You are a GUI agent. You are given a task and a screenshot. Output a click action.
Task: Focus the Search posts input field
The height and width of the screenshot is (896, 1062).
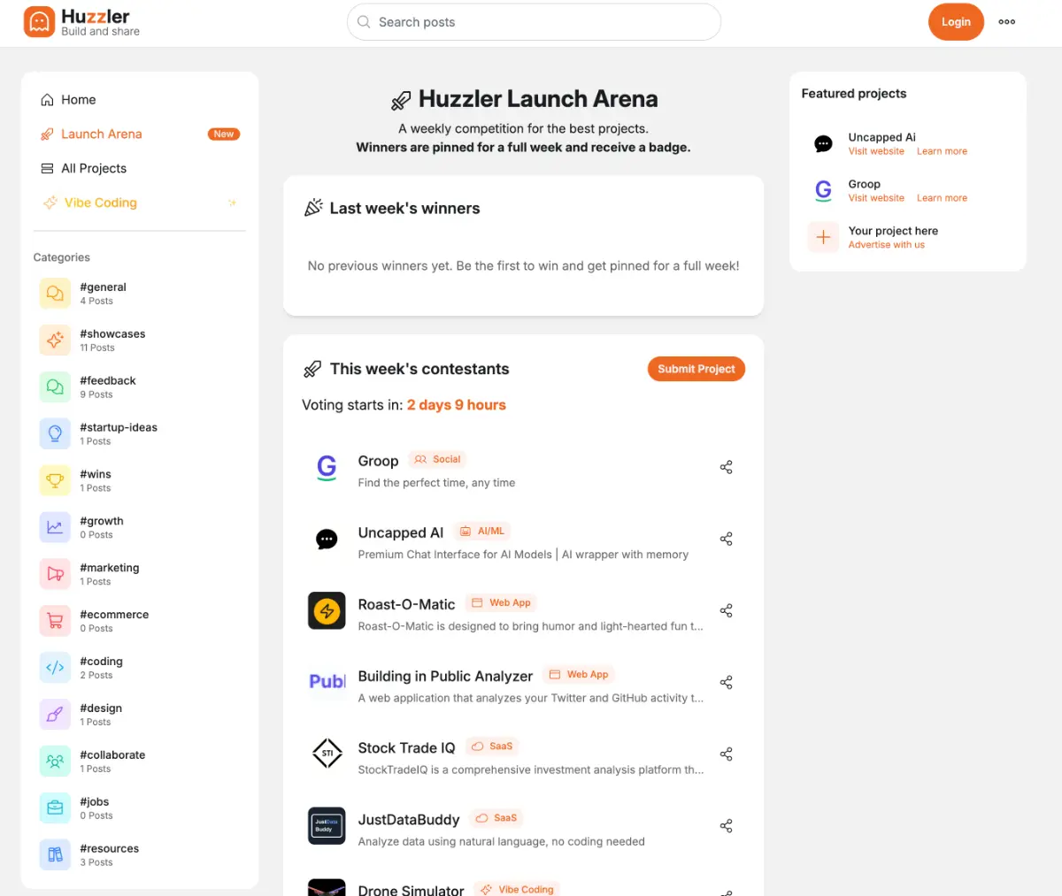tap(534, 22)
